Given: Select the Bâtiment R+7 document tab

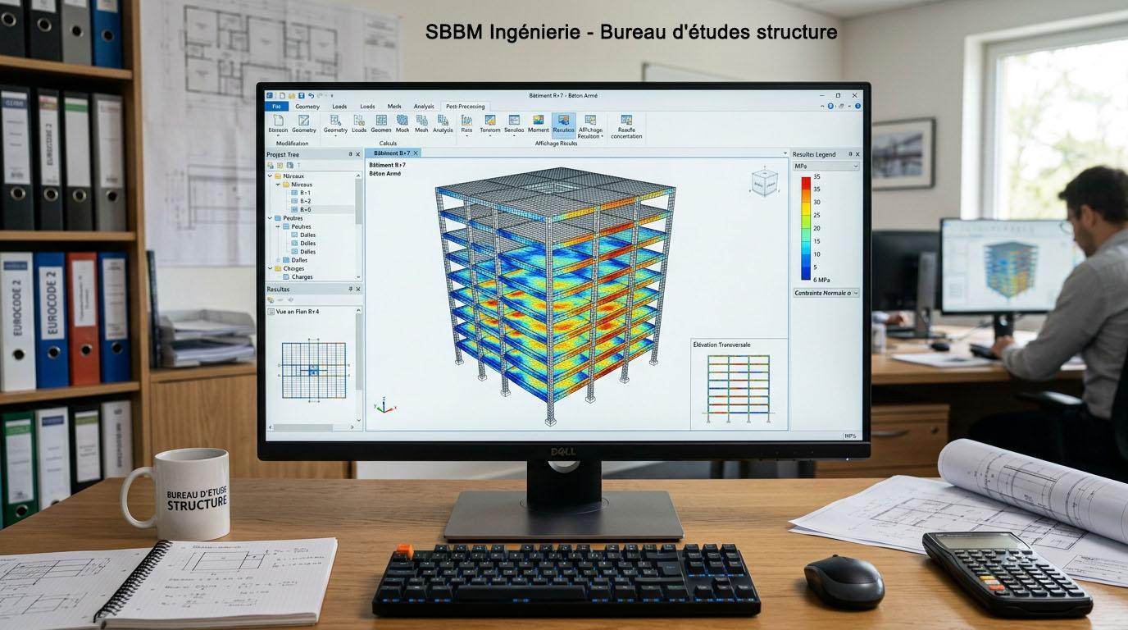Looking at the screenshot, I should click(x=392, y=153).
